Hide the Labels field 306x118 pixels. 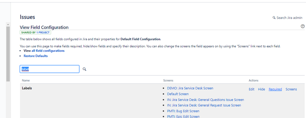pos(262,89)
